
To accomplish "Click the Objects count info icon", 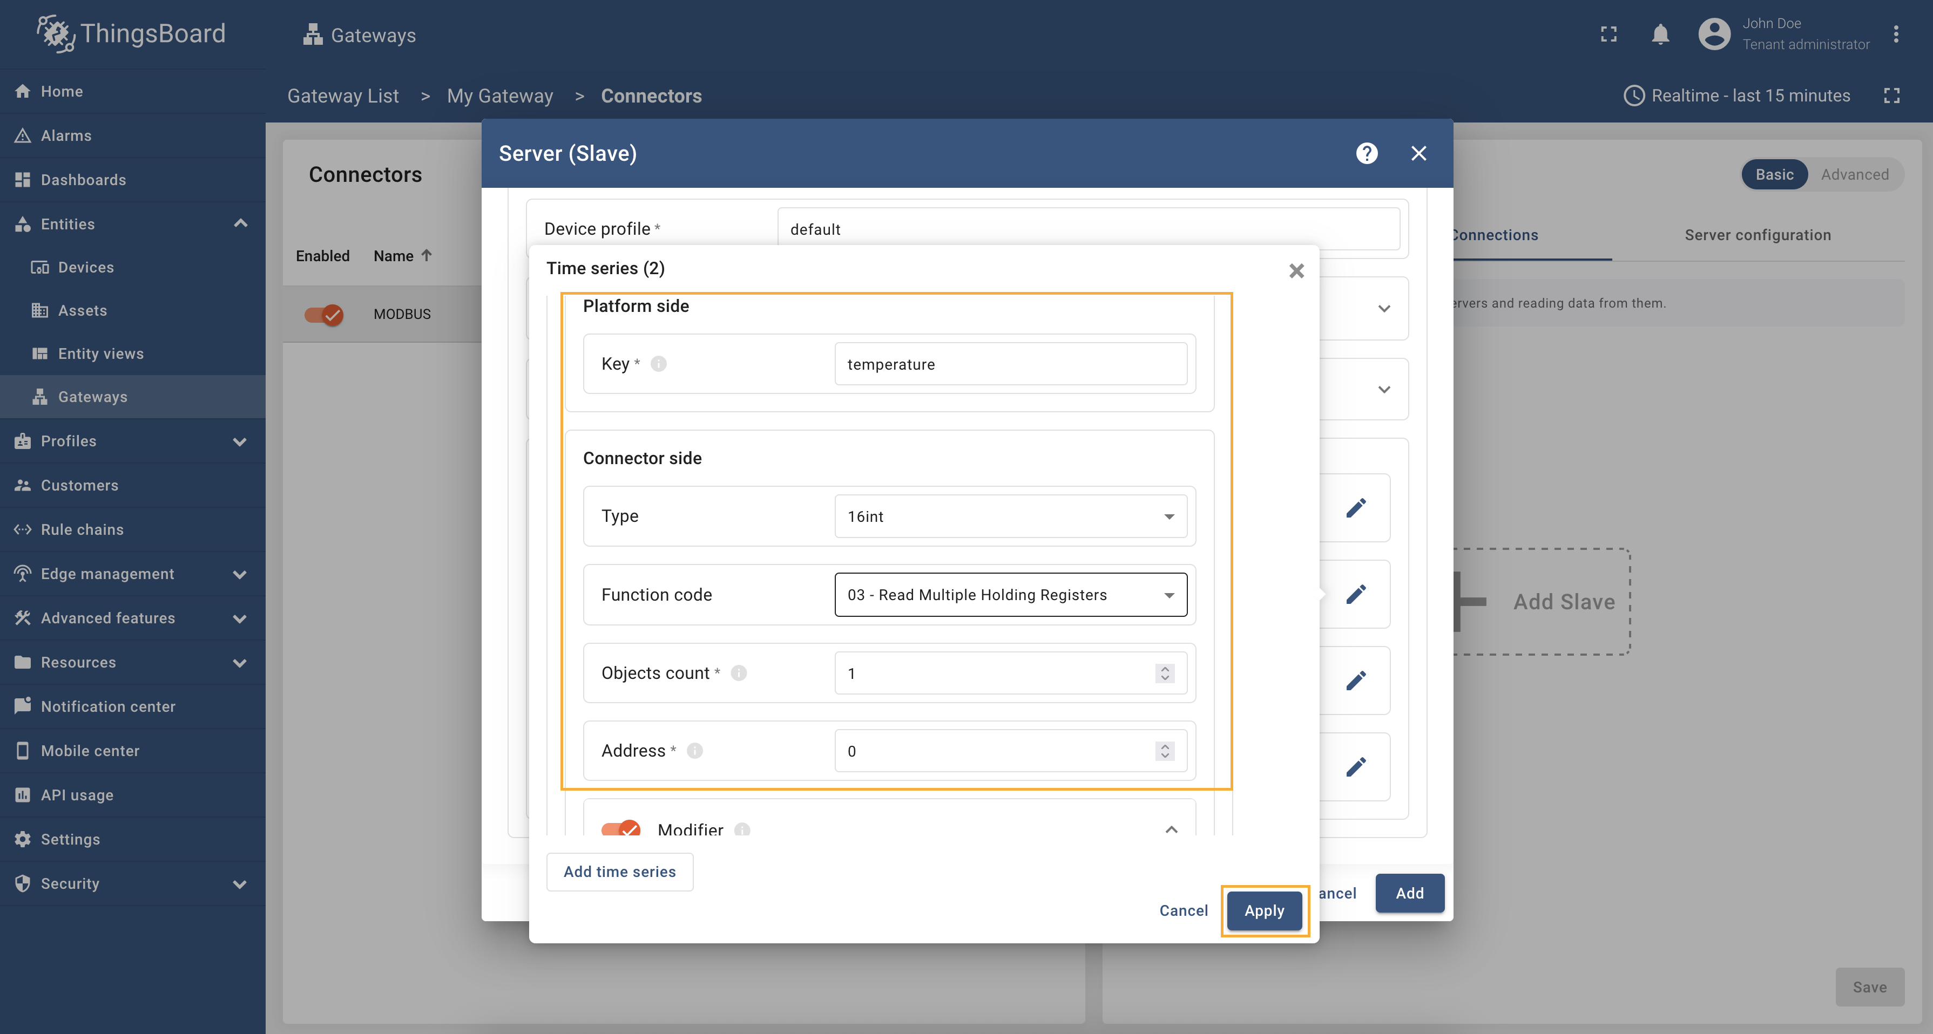I will point(739,672).
